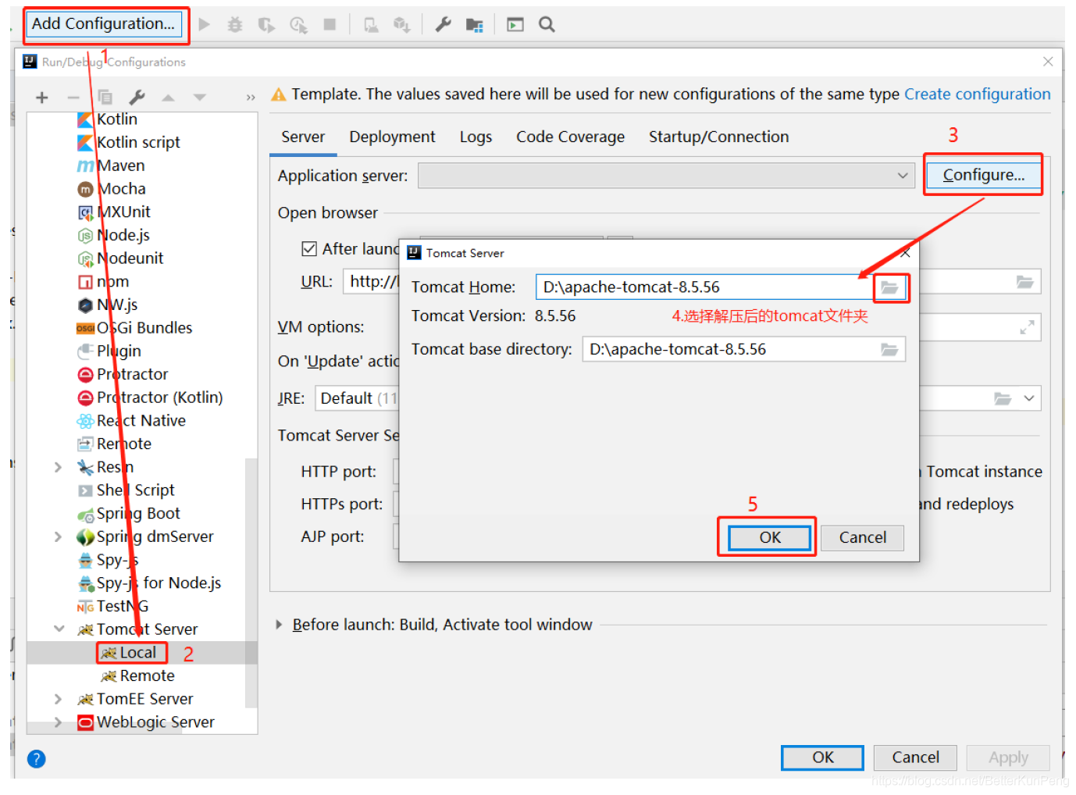Switch to Startup/Connection tab
The width and height of the screenshot is (1076, 795).
[x=718, y=137]
